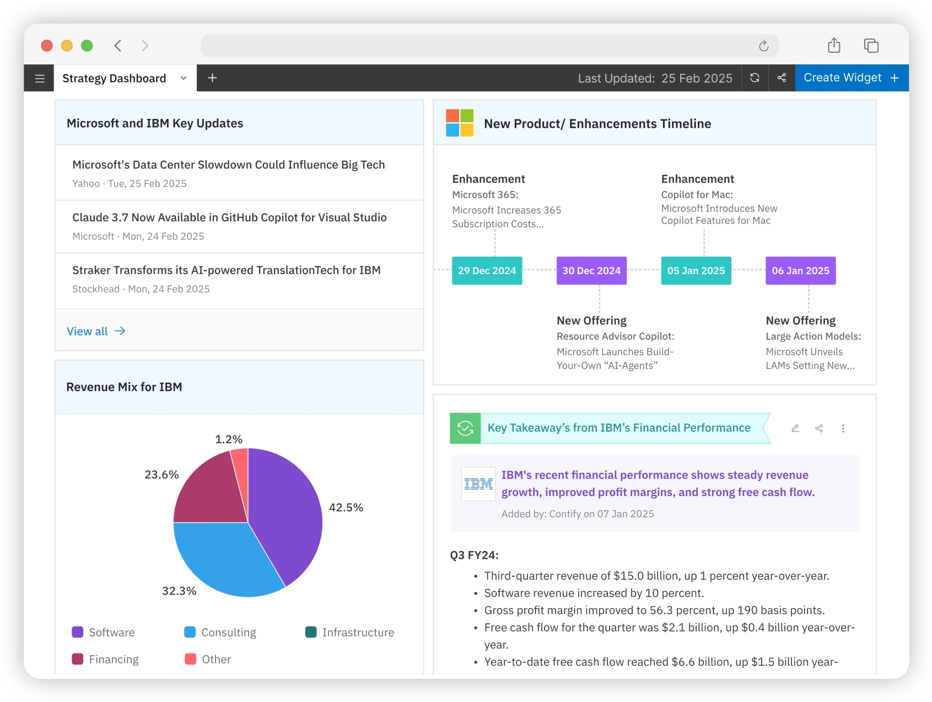Go back with browser back arrow

coord(118,46)
